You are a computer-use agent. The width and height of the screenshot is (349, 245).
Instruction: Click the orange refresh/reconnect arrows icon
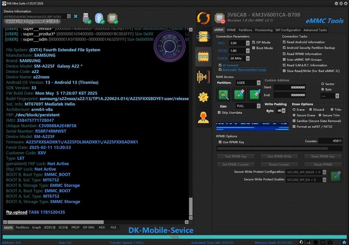pyautogui.click(x=203, y=18)
